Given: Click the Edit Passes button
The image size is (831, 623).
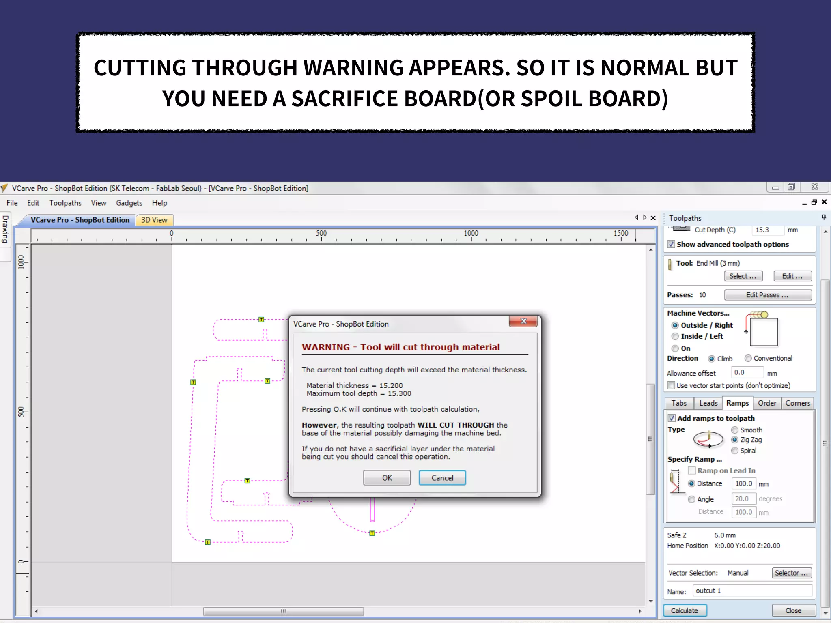Looking at the screenshot, I should coord(767,295).
